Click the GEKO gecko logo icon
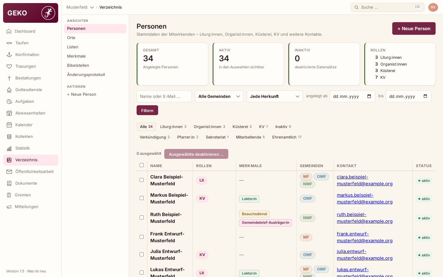The image size is (443, 277). click(48, 13)
